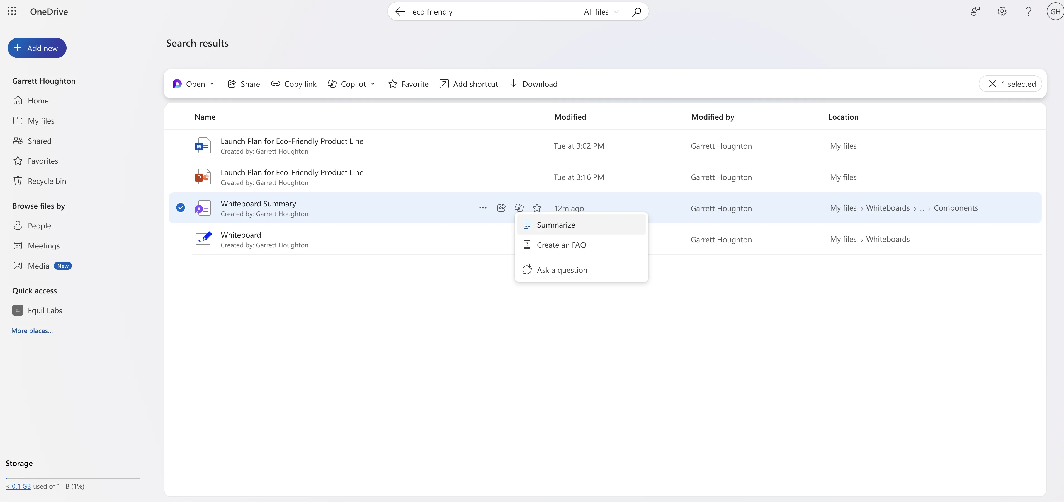Click the Add new button

(x=37, y=48)
